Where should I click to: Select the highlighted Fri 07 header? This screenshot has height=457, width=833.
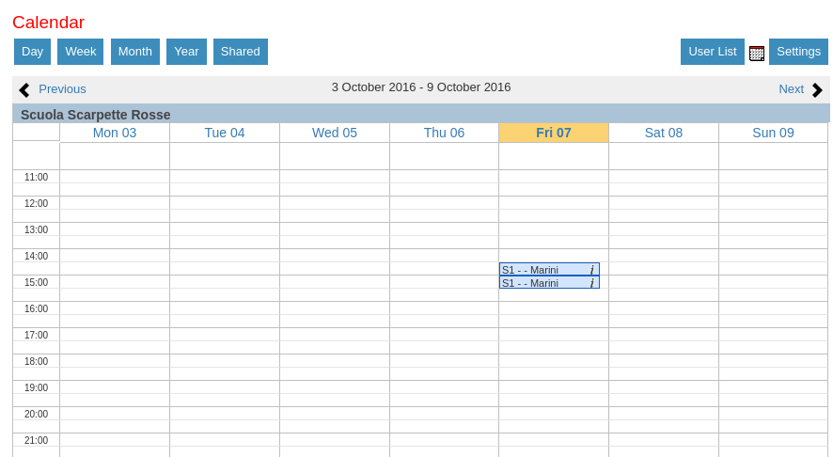[554, 133]
